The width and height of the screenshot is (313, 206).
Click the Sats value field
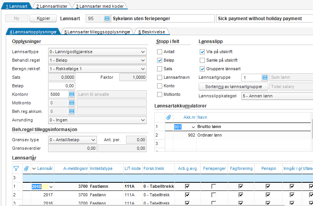[x=62, y=77]
